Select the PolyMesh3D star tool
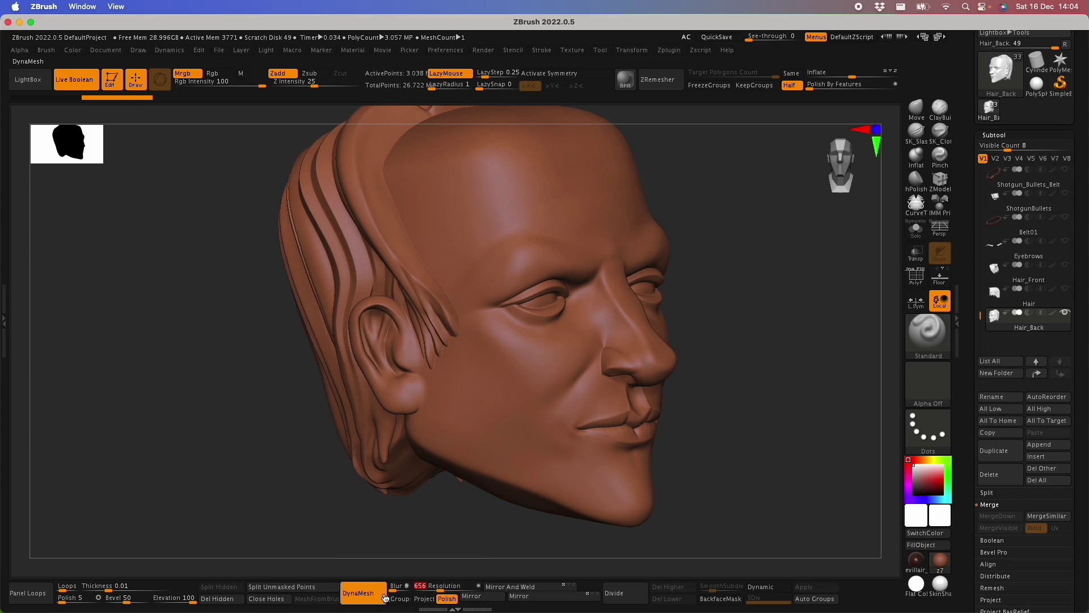The width and height of the screenshot is (1089, 613). pos(1060,62)
